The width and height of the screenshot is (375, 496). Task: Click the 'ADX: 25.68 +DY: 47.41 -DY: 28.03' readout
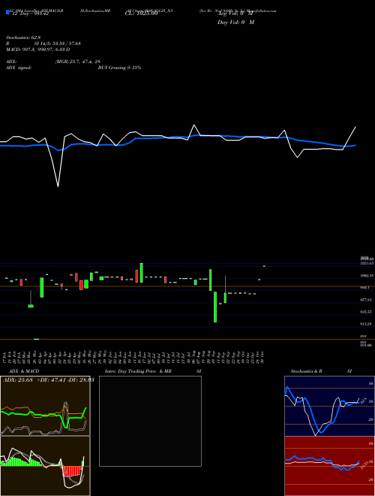(49, 380)
